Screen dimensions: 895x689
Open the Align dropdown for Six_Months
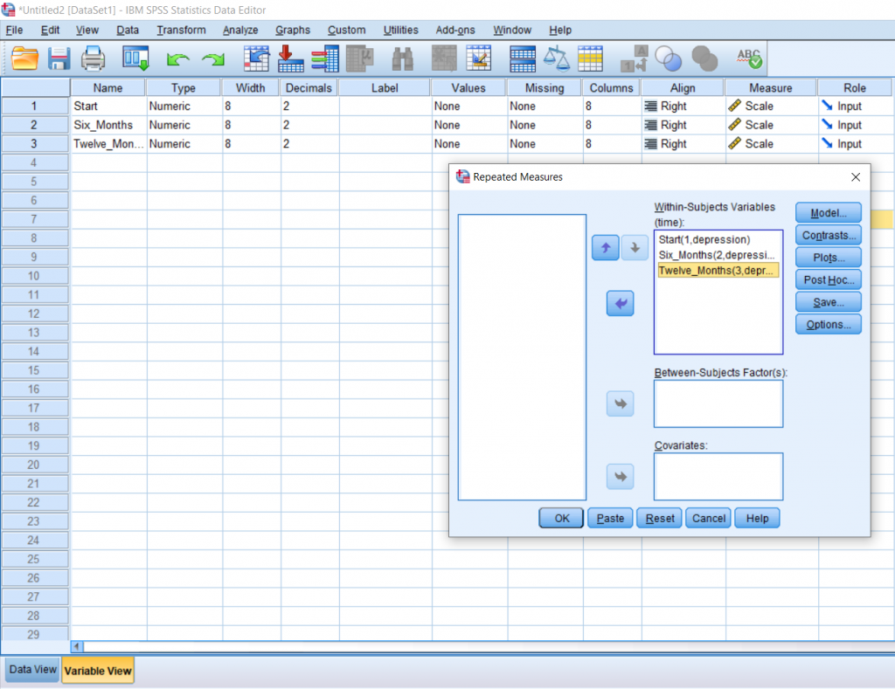683,125
